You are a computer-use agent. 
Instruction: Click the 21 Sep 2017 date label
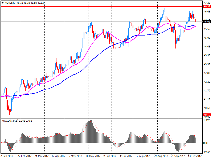click(x=178, y=156)
